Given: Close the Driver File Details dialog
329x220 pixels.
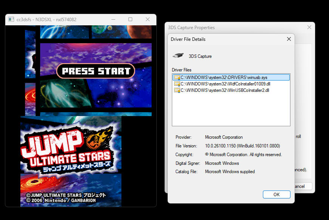Looking at the screenshot, I should coord(289,39).
